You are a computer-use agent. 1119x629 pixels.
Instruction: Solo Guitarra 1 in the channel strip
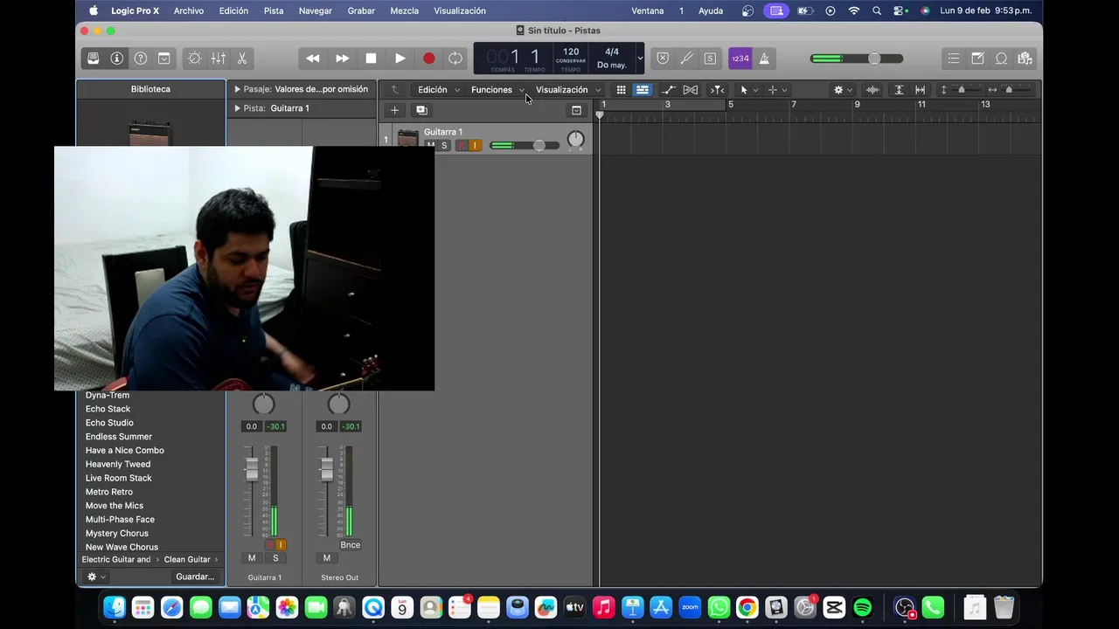pos(275,558)
